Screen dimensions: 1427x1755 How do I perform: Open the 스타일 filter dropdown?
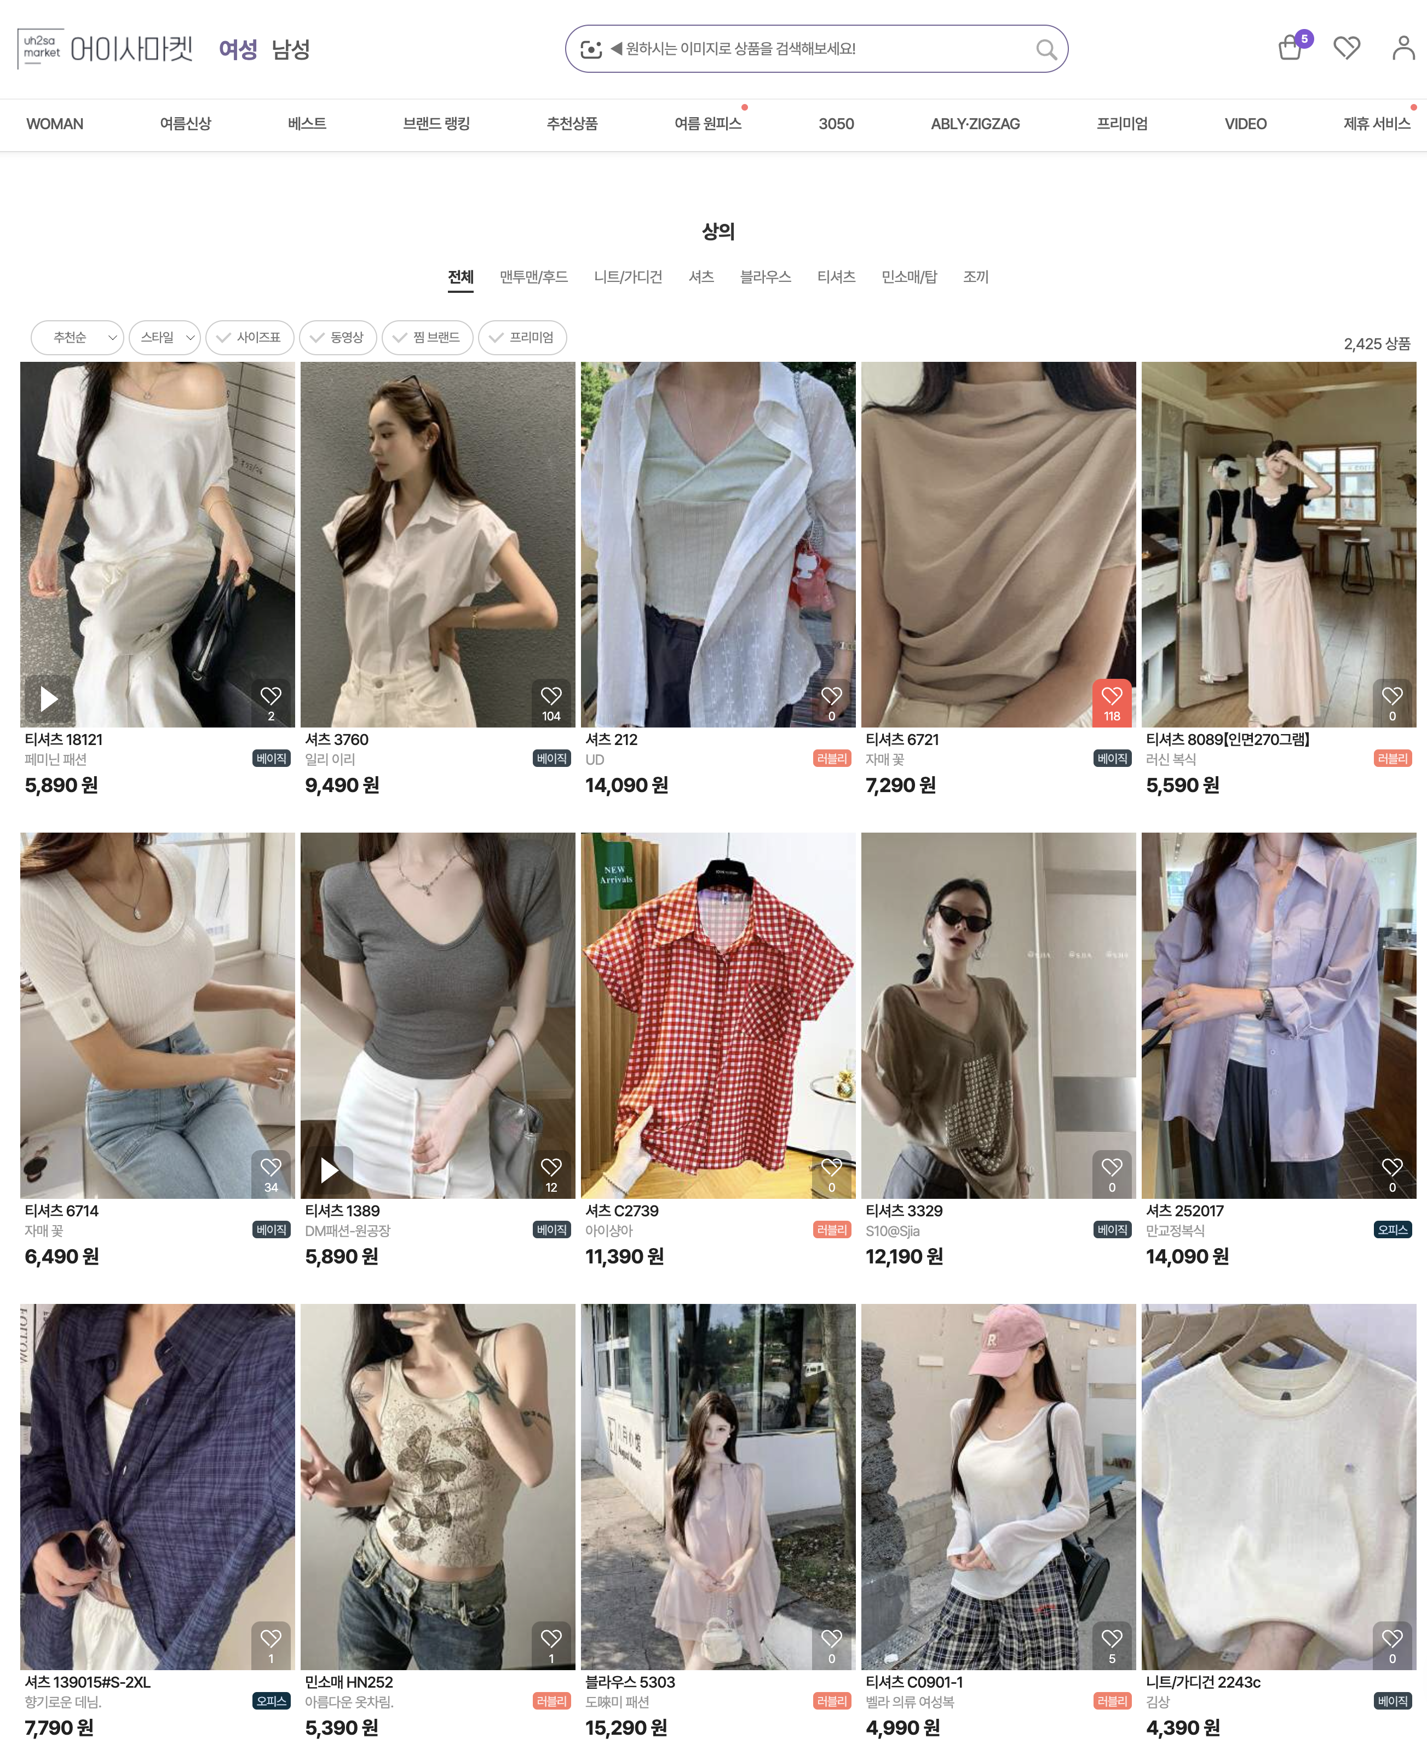[164, 338]
